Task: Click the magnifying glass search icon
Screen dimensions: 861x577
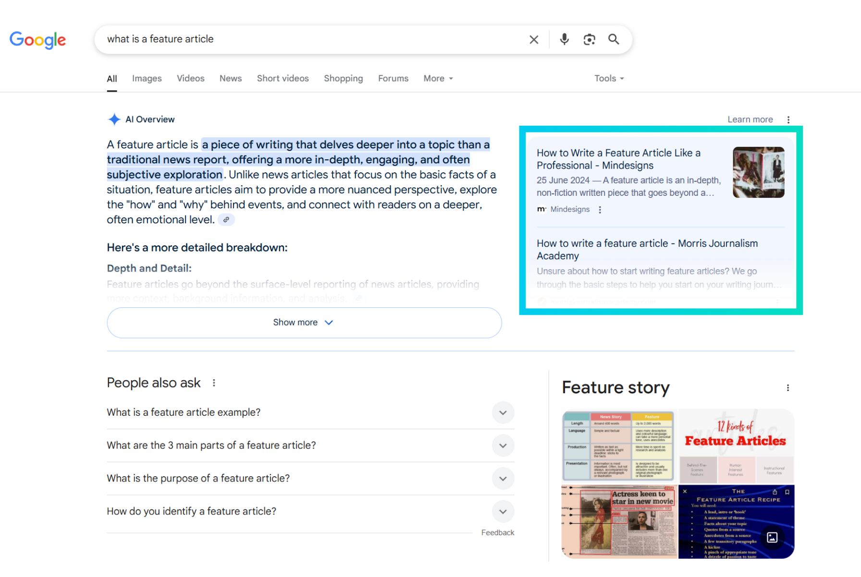Action: [x=614, y=39]
